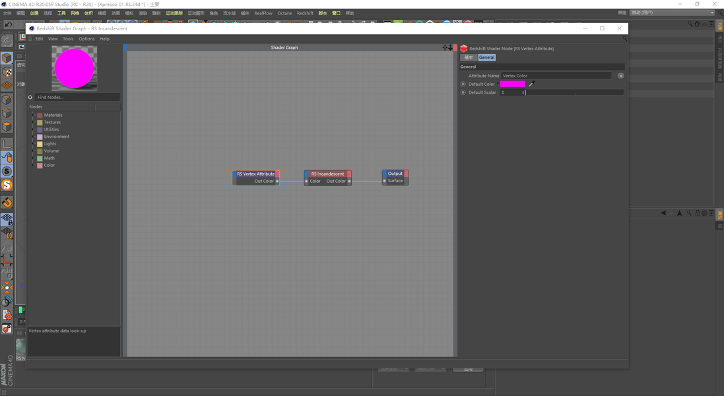
Task: Expand the Color node category
Action: tap(33, 165)
